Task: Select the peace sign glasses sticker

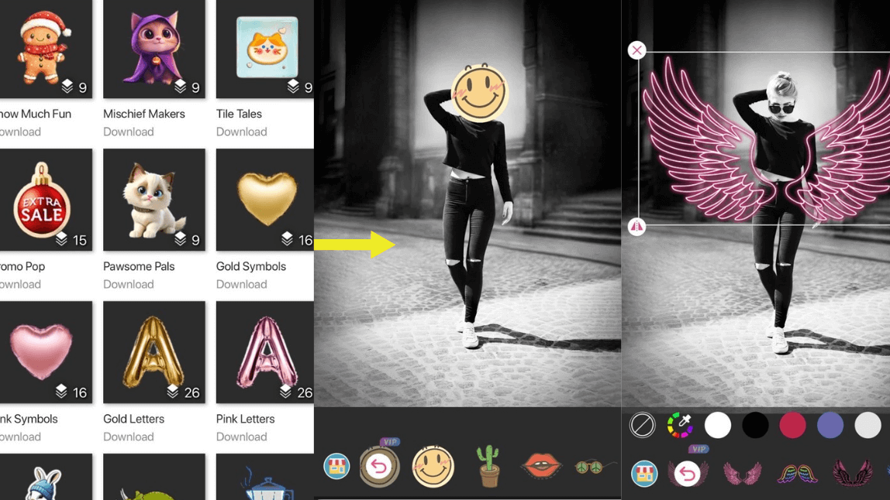Action: [595, 467]
